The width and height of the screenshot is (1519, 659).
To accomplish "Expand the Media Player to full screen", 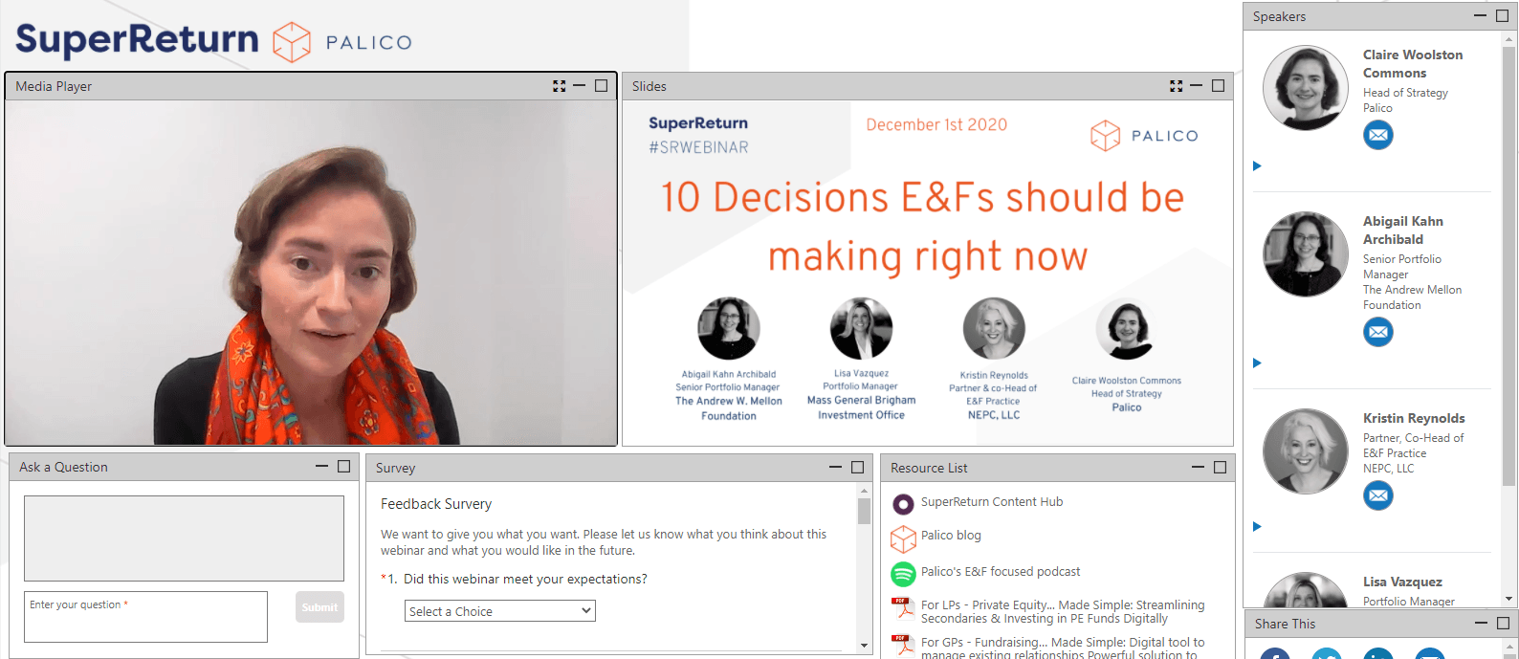I will click(560, 86).
